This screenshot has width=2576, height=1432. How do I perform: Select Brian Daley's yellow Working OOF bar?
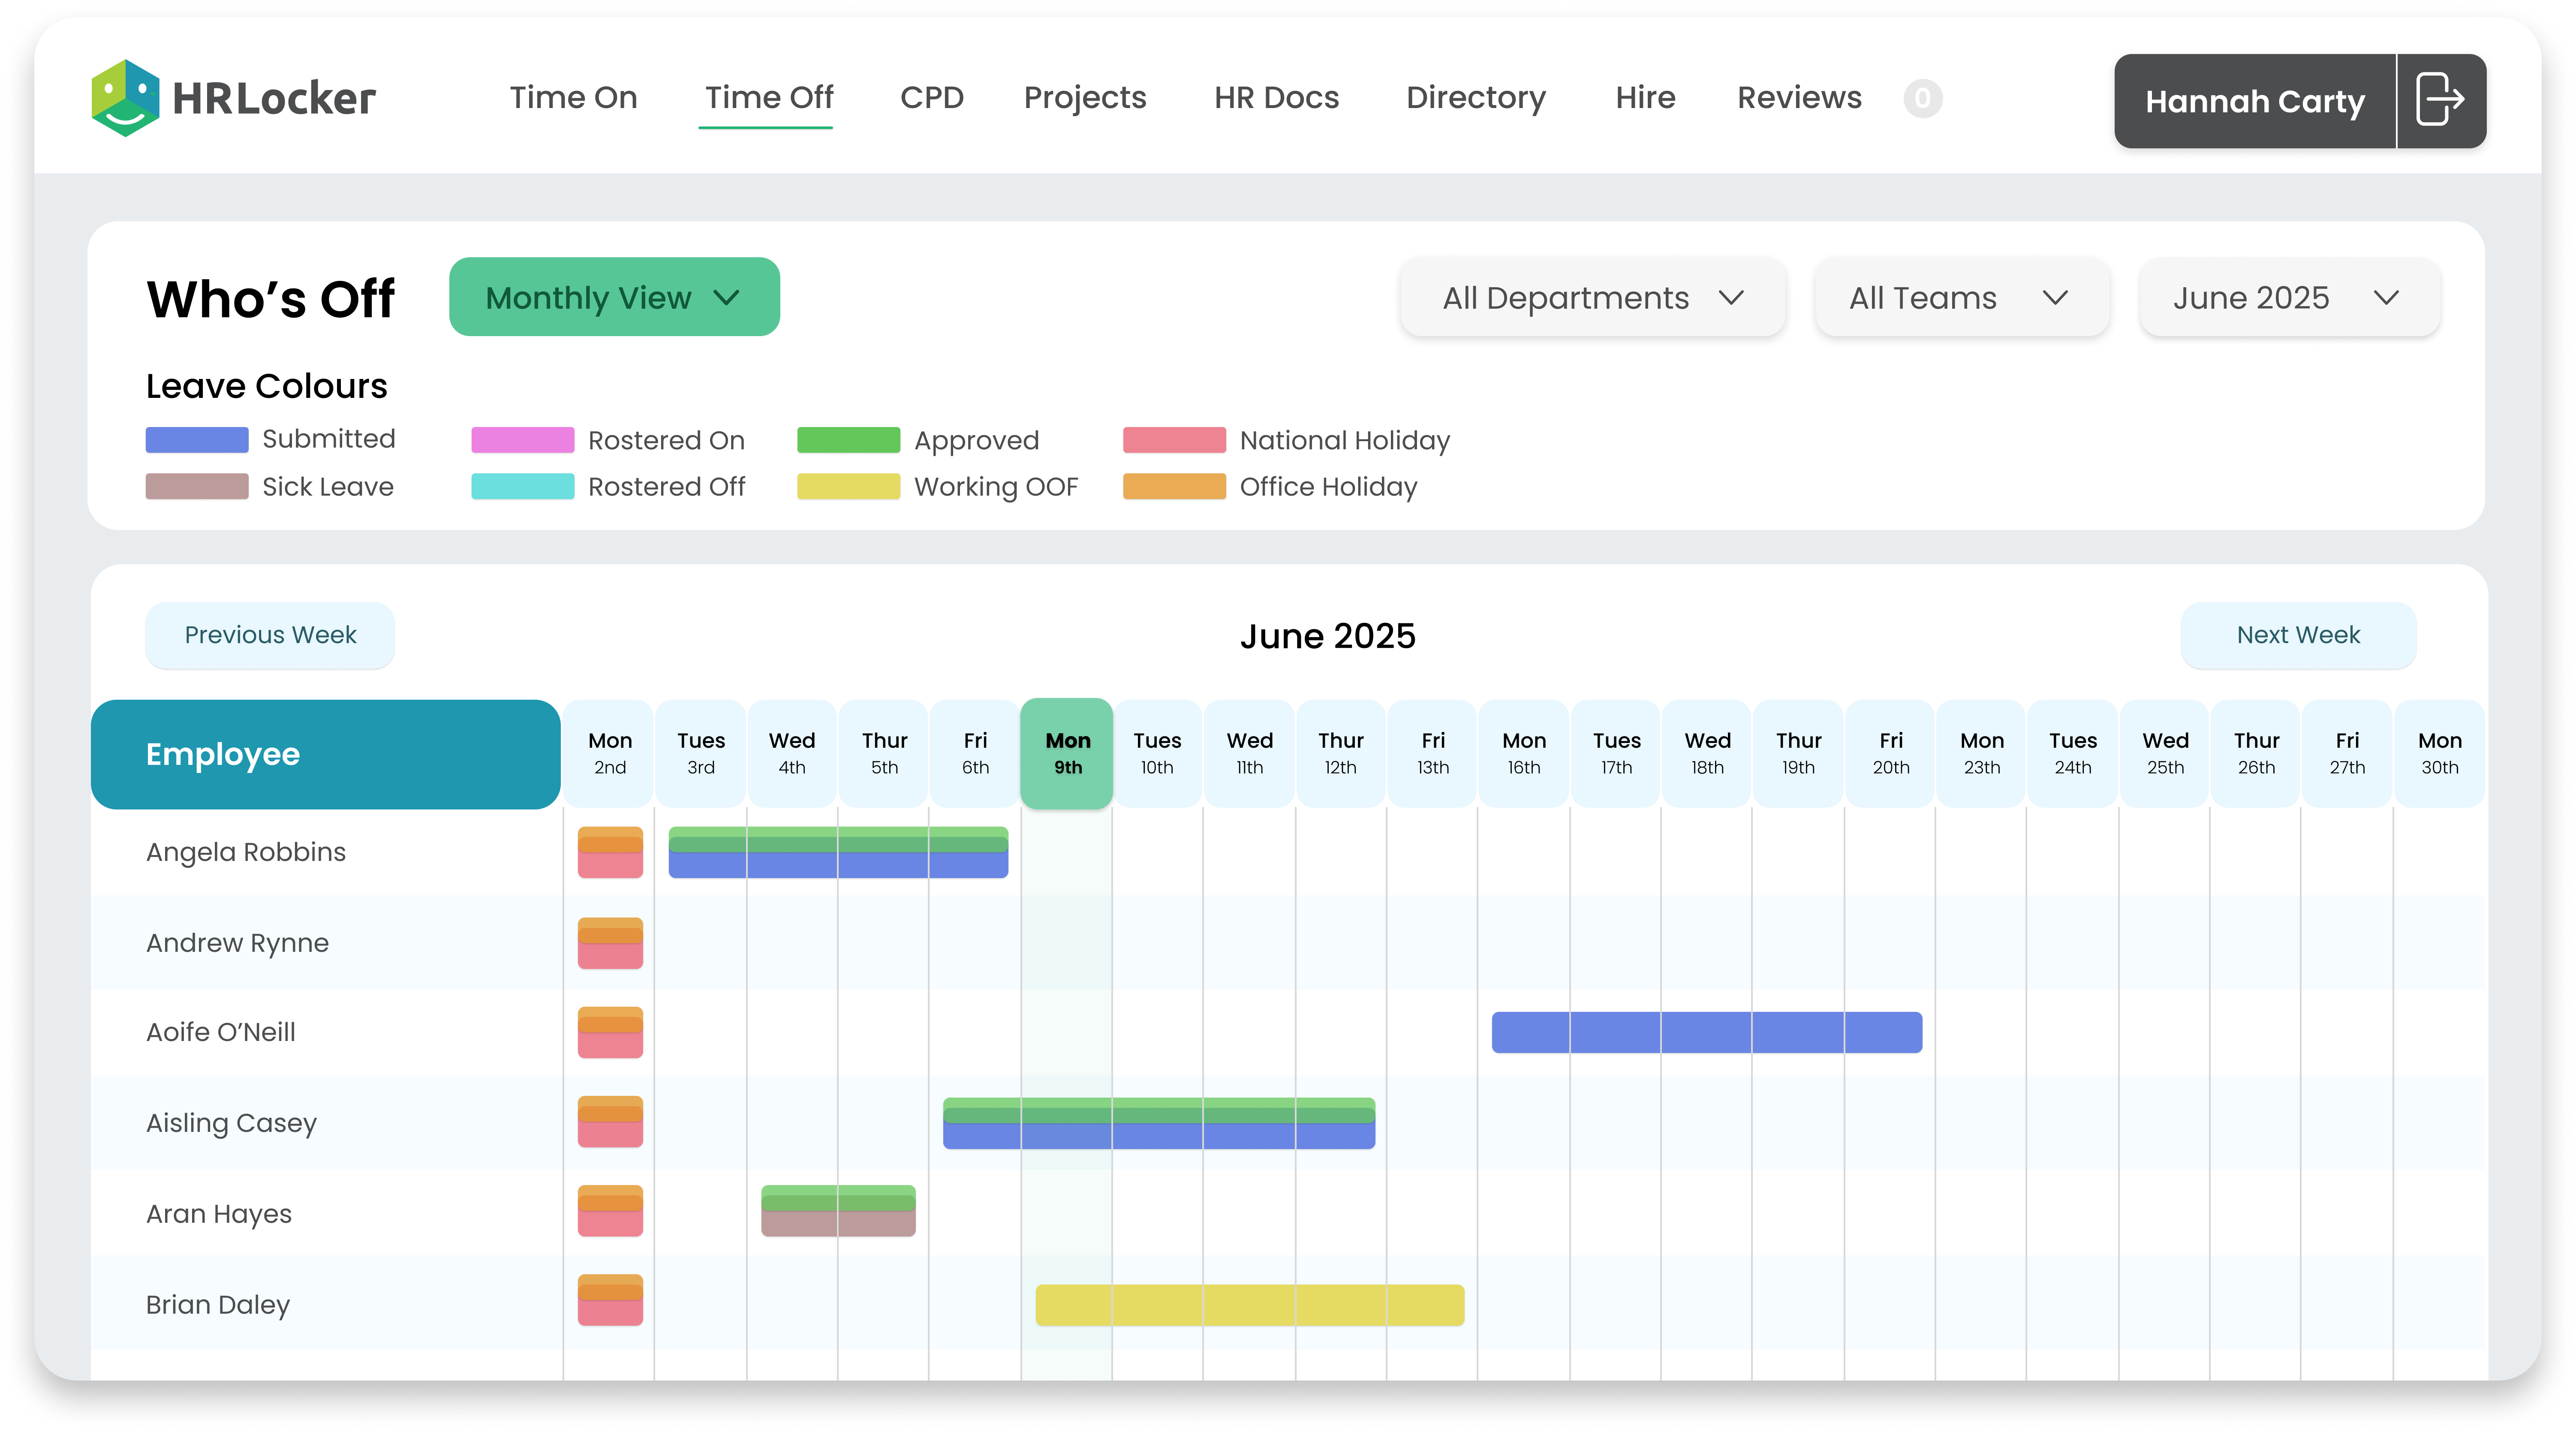coord(1249,1305)
